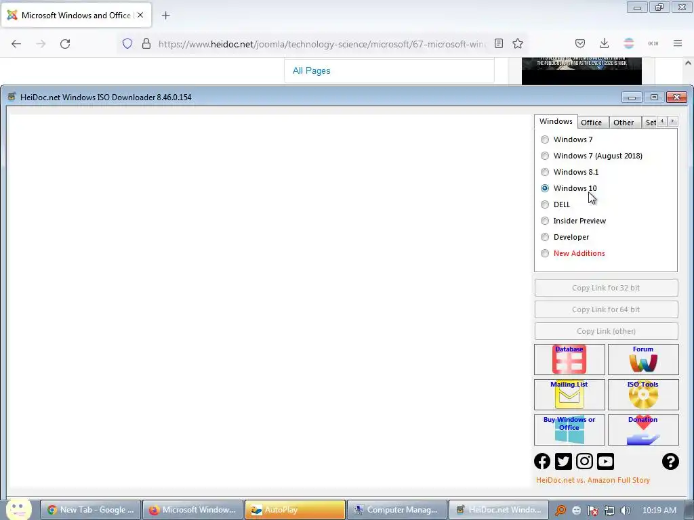Open Buy Windows or Office tile
Viewport: 694px width, 520px height.
[569, 430]
